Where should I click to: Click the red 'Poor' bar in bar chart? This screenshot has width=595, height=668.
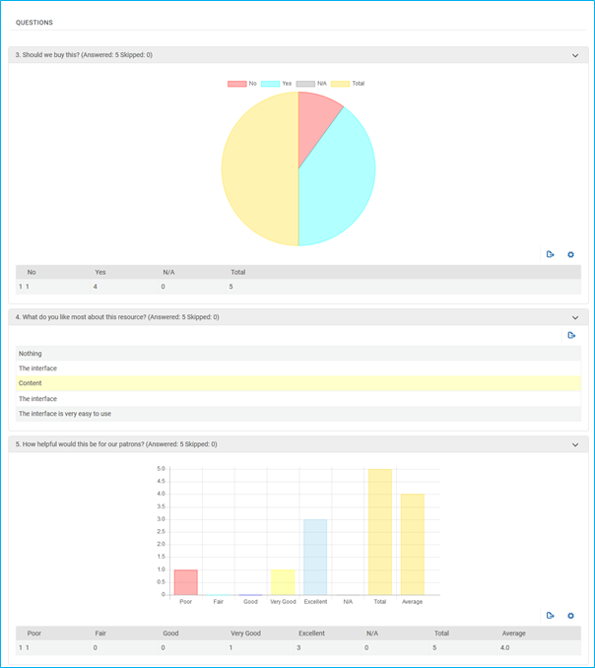pyautogui.click(x=185, y=582)
